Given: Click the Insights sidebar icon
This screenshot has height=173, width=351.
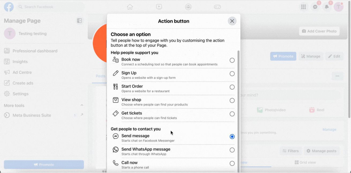Looking at the screenshot, I should tap(7, 62).
